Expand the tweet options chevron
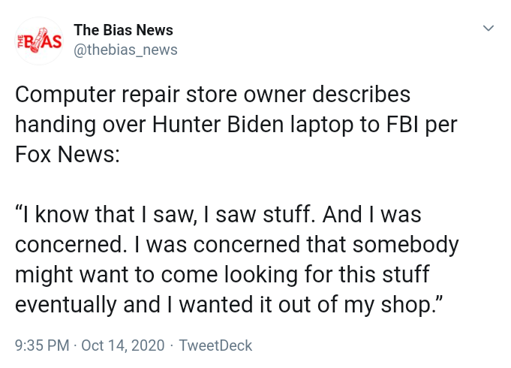Screen dimensions: 511x368 [x=488, y=29]
